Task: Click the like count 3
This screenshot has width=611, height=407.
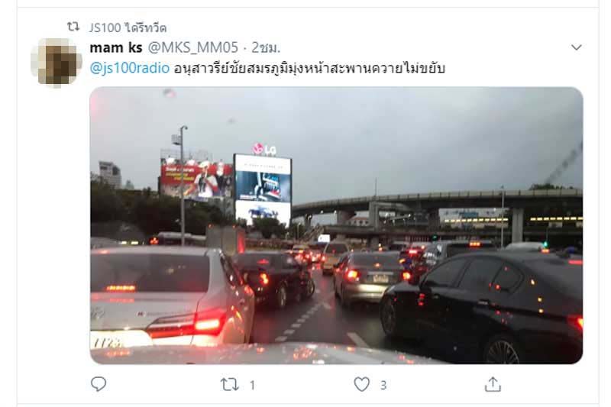Action: tap(383, 385)
